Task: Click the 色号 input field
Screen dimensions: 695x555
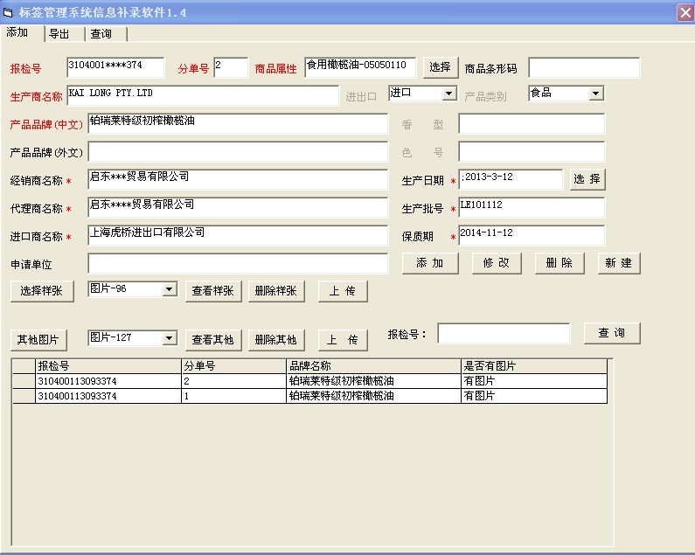Action: [x=532, y=151]
